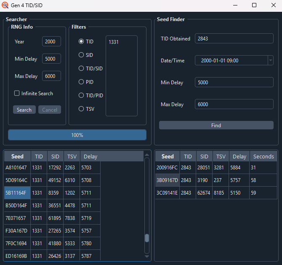
Task: Select the TSV filter radio button
Action: (x=81, y=109)
